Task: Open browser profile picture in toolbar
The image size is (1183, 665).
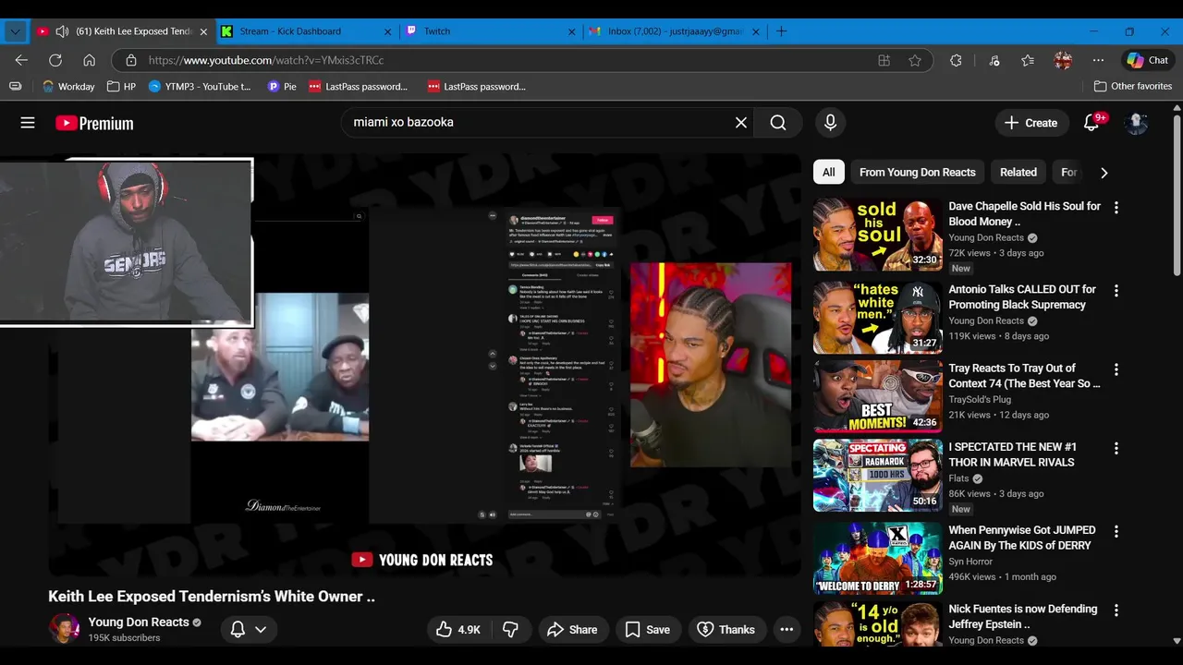Action: pyautogui.click(x=1063, y=60)
